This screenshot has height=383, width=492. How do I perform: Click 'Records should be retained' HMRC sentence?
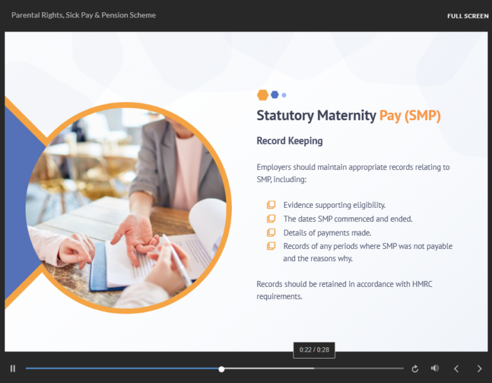click(344, 290)
